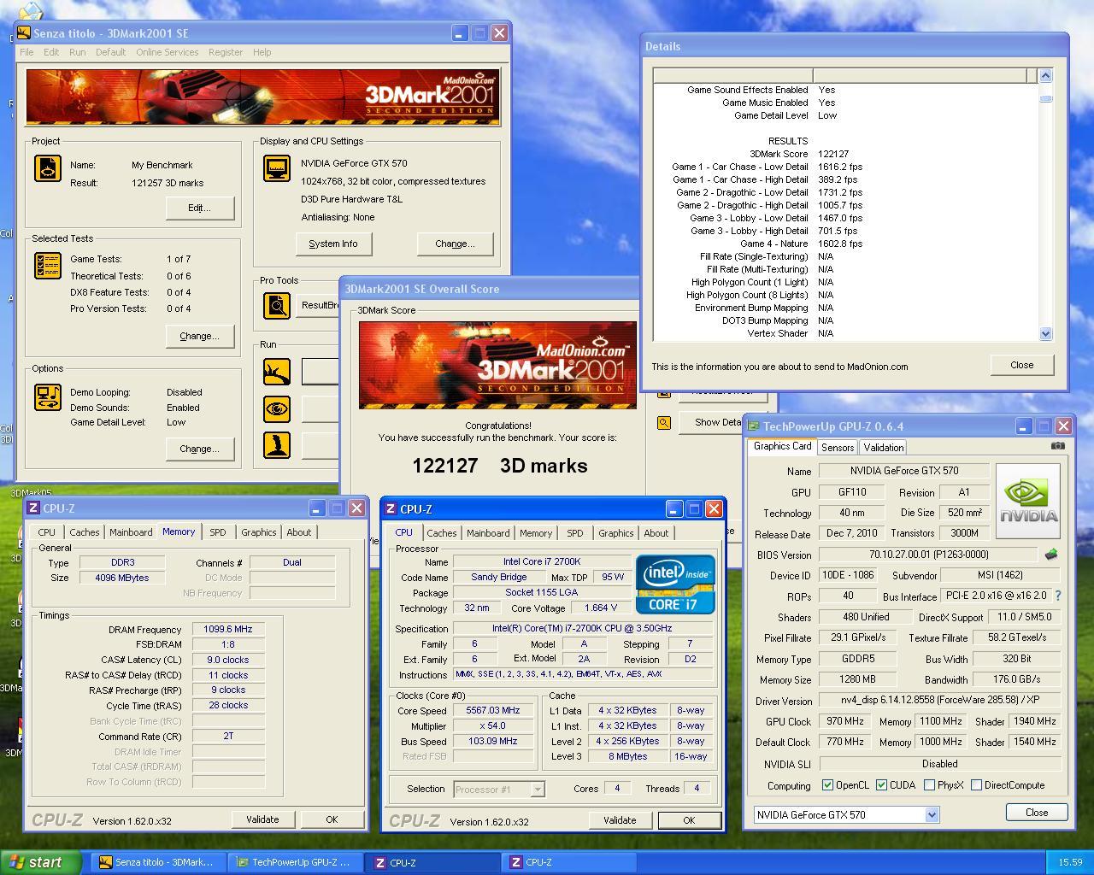The height and width of the screenshot is (875, 1094).
Task: Click the taskbar clock showing 15.59
Action: 1070,862
